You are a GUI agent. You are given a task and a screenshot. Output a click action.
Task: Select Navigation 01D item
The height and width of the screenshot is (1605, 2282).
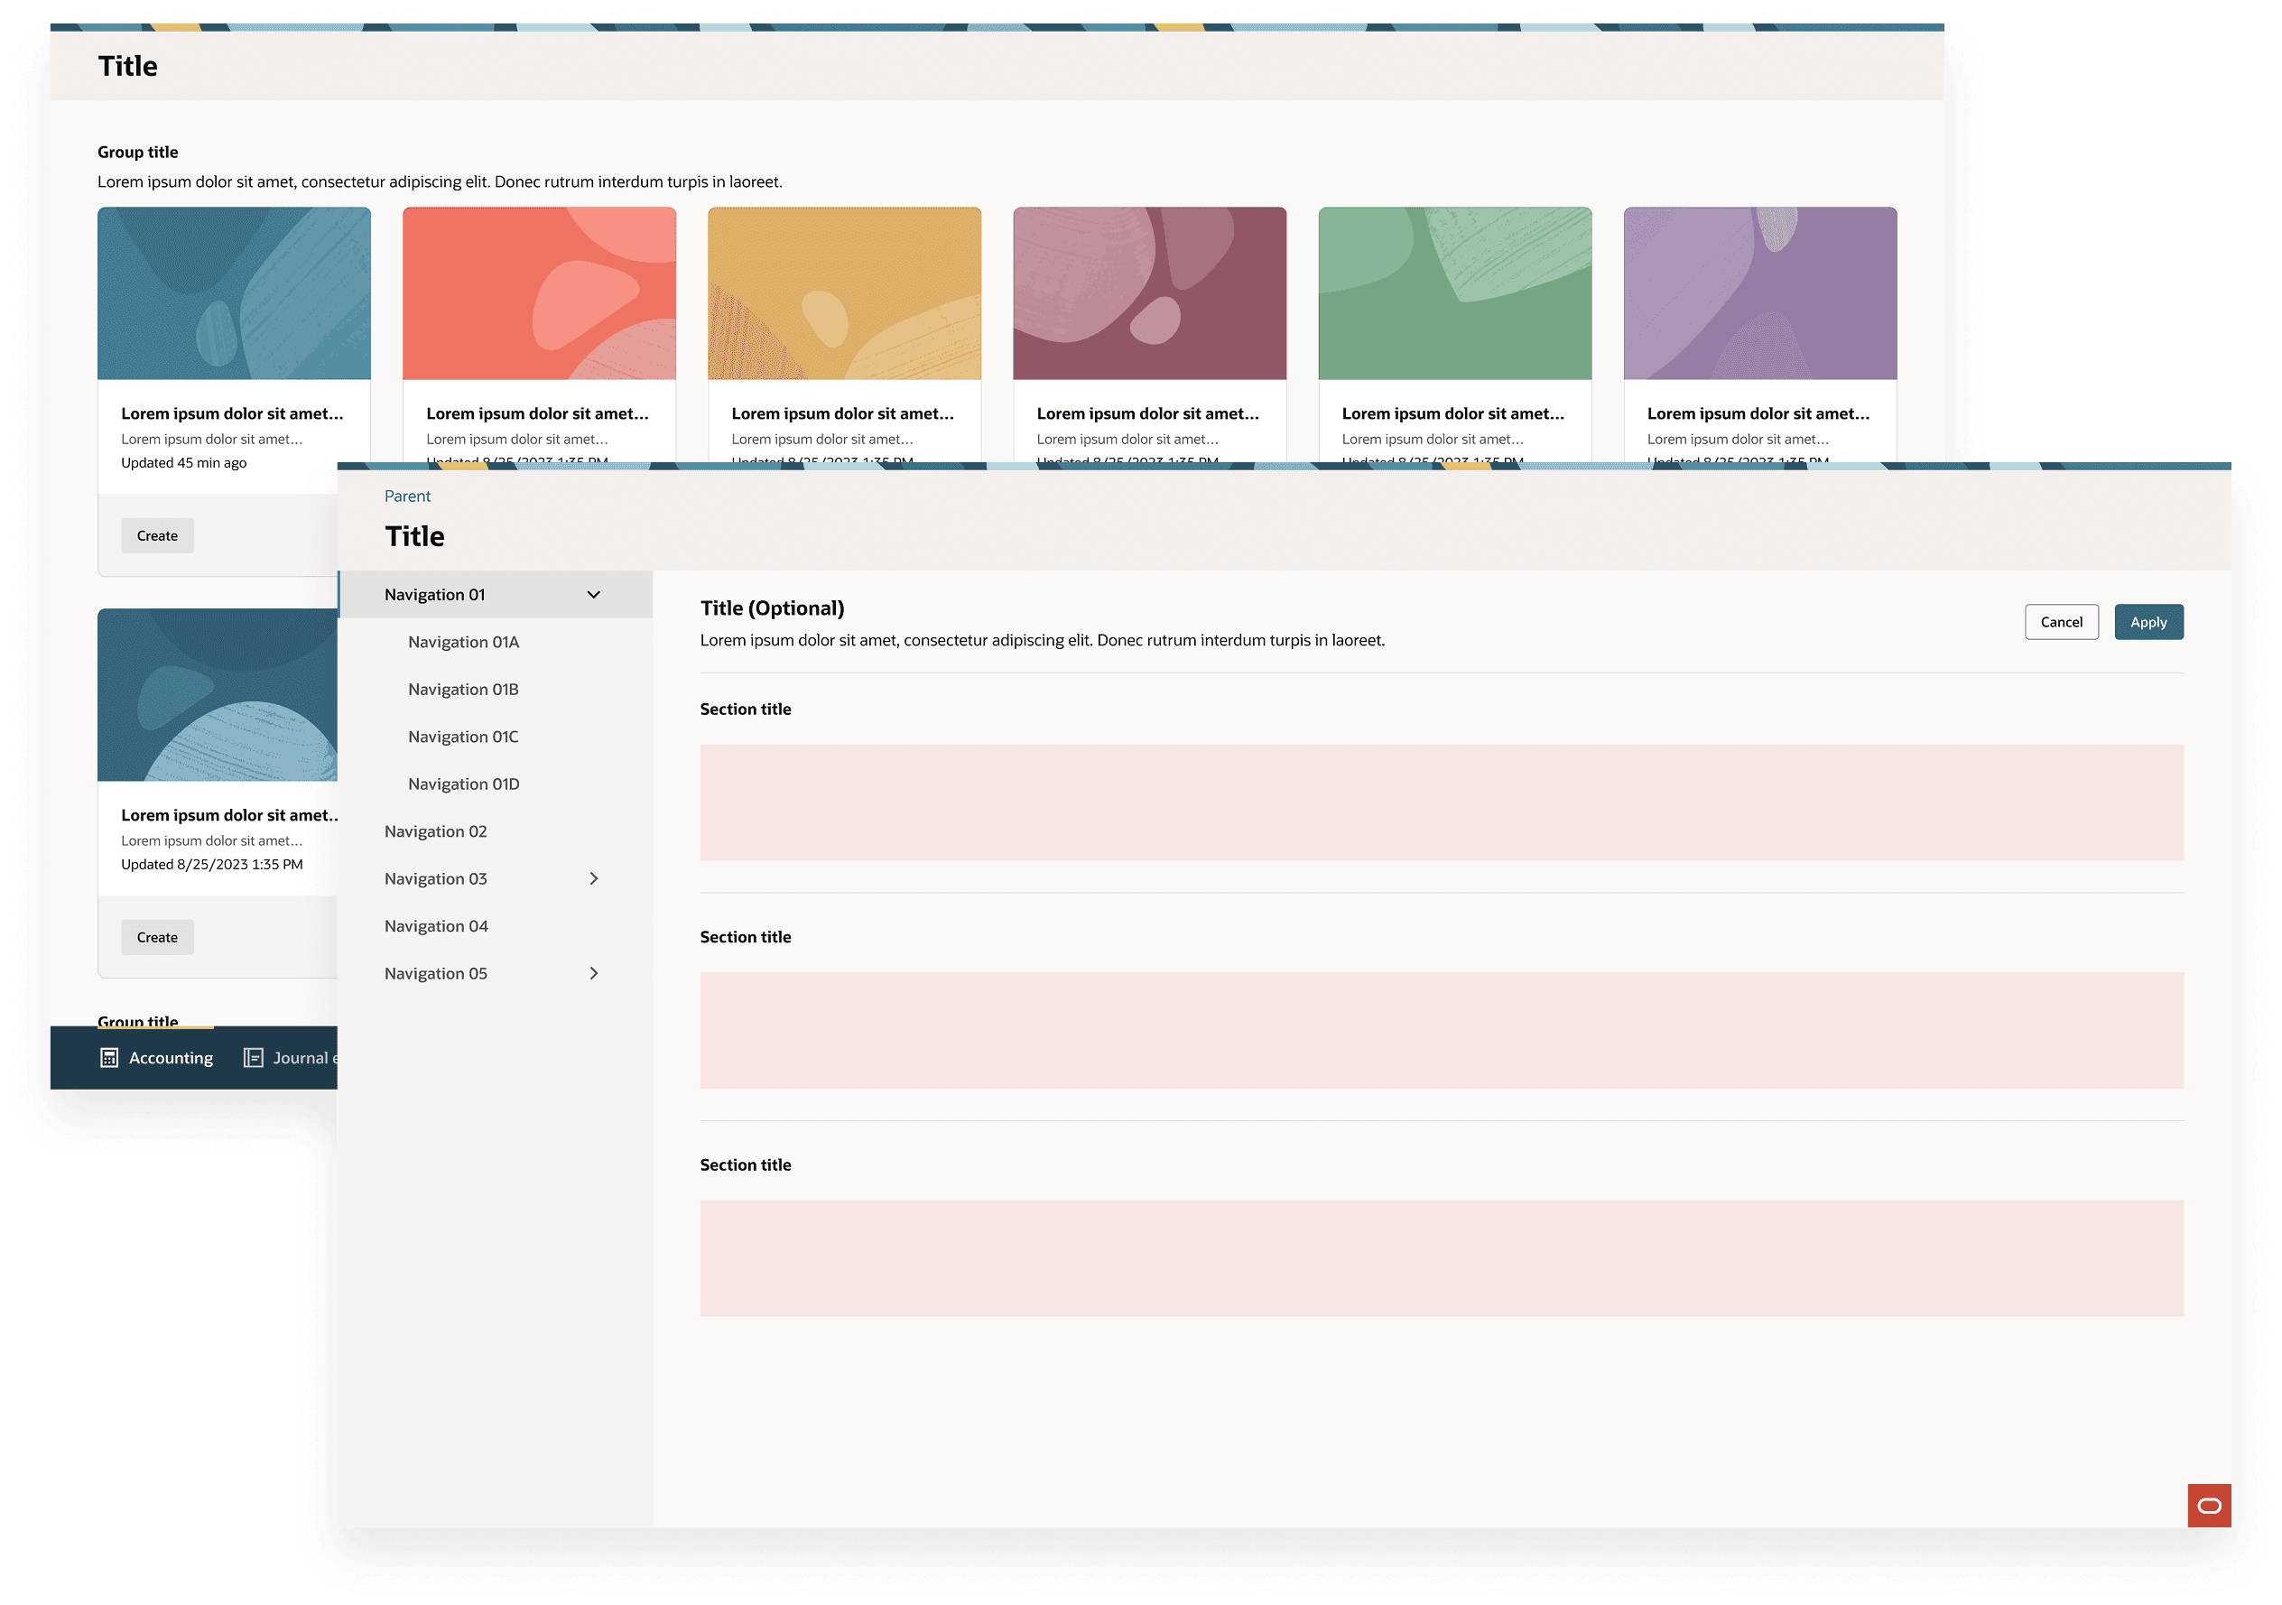(x=463, y=784)
